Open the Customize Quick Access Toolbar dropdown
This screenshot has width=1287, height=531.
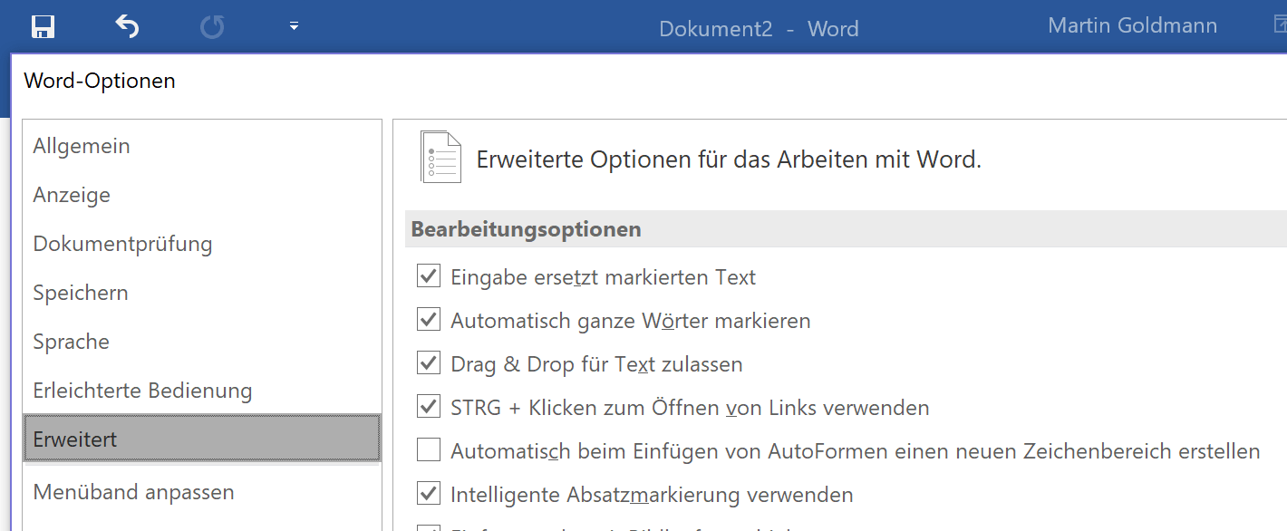coord(294,25)
